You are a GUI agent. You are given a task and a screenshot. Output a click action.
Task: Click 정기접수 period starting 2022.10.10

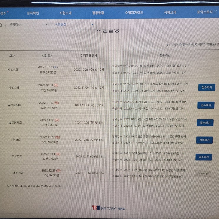tap(149, 136)
